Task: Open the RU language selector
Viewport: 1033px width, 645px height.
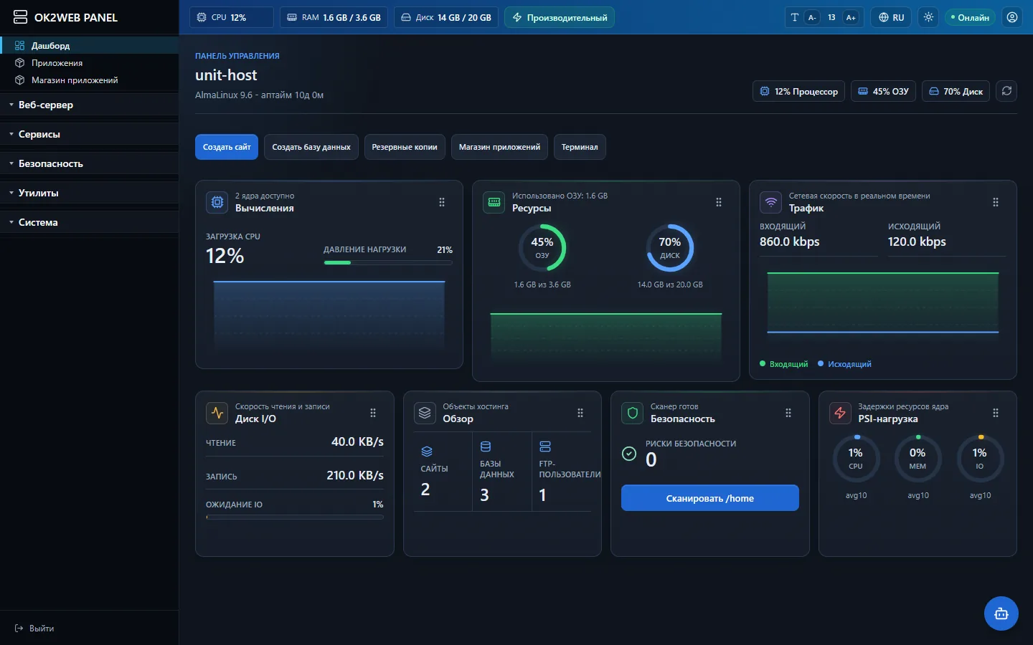Action: point(892,17)
